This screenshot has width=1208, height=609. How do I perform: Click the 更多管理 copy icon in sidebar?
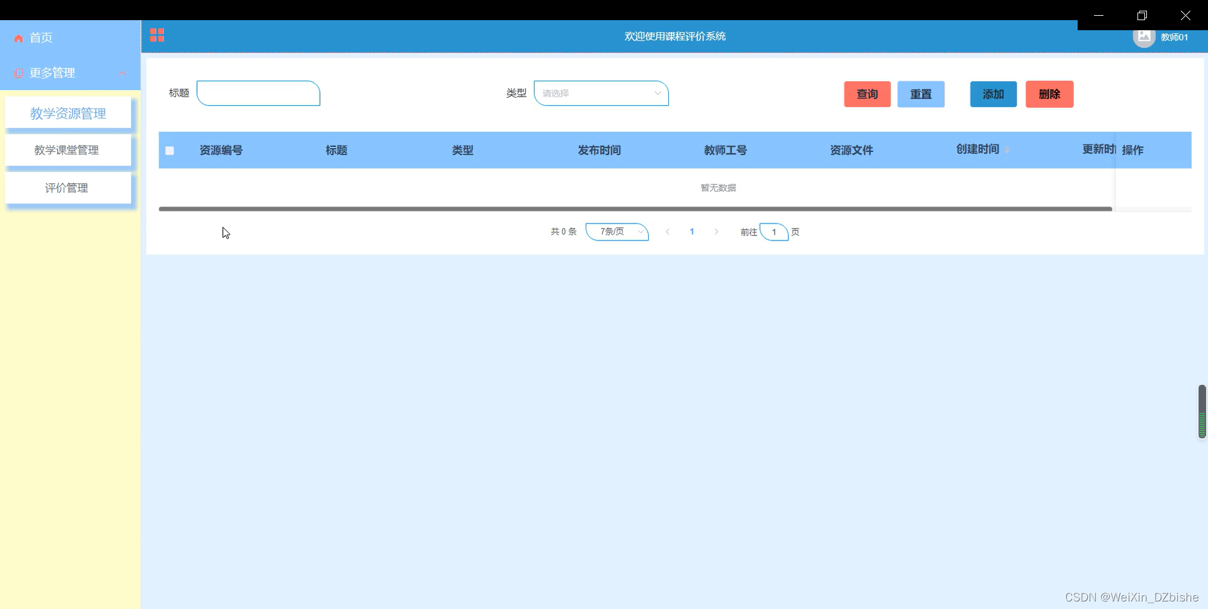19,73
